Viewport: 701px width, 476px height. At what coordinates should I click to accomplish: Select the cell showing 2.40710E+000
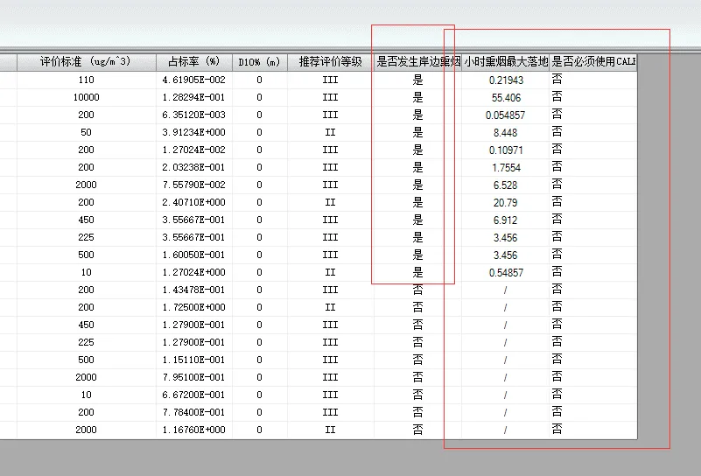[194, 202]
